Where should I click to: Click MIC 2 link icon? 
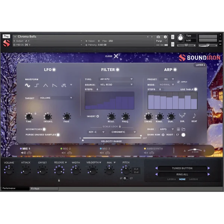click(x=69, y=153)
